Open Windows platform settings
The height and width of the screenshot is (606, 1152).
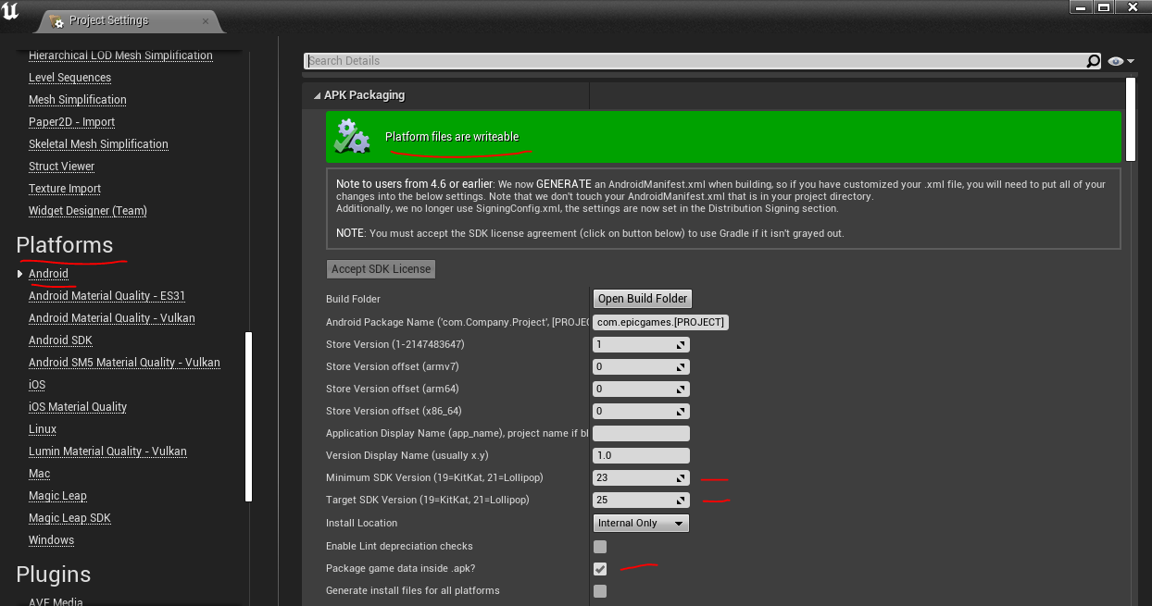(51, 540)
